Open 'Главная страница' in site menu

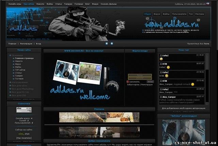[x=24, y=58]
